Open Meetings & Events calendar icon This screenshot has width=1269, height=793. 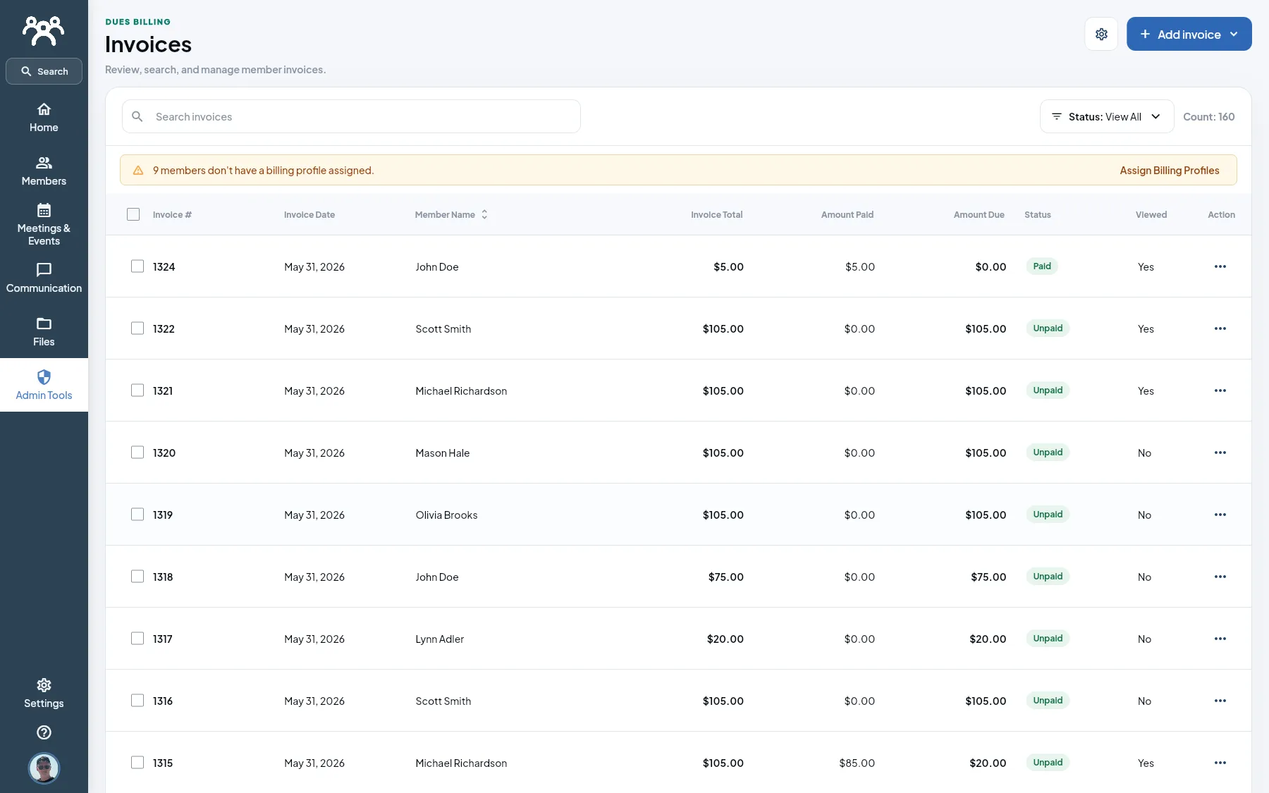pos(44,210)
